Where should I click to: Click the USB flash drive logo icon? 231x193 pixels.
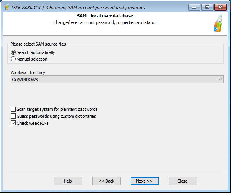pyautogui.click(x=218, y=23)
